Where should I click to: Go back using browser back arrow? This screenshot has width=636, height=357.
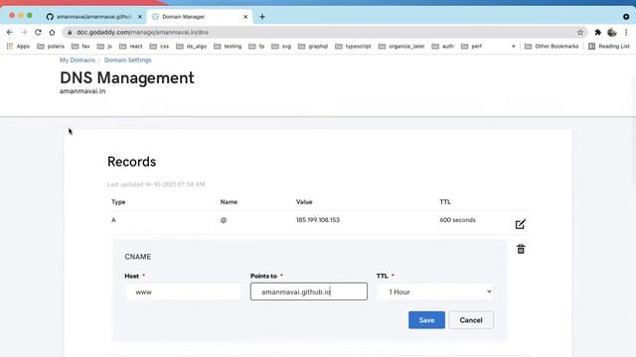pyautogui.click(x=10, y=32)
